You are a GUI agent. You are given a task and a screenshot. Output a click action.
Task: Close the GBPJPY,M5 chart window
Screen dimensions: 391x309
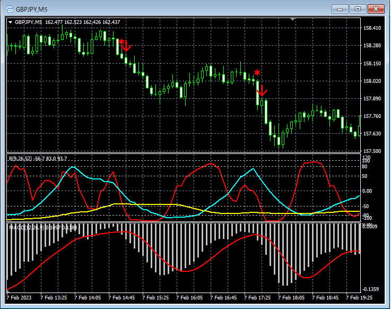tap(376, 9)
